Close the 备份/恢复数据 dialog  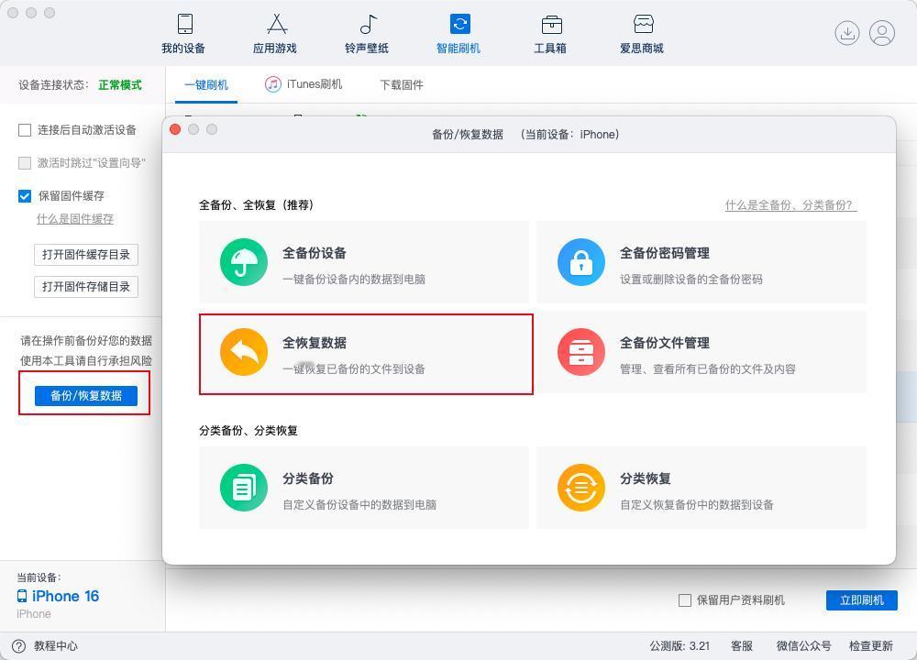(175, 129)
